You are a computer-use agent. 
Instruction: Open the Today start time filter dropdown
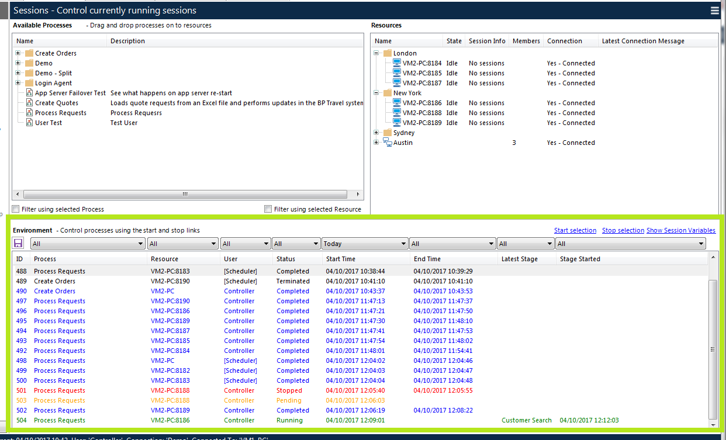pyautogui.click(x=365, y=244)
